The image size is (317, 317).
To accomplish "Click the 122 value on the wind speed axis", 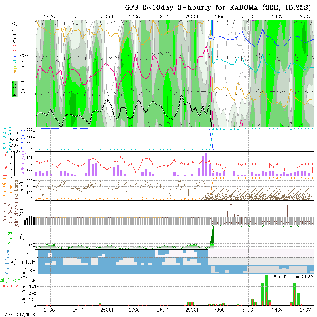I will 29,193.
